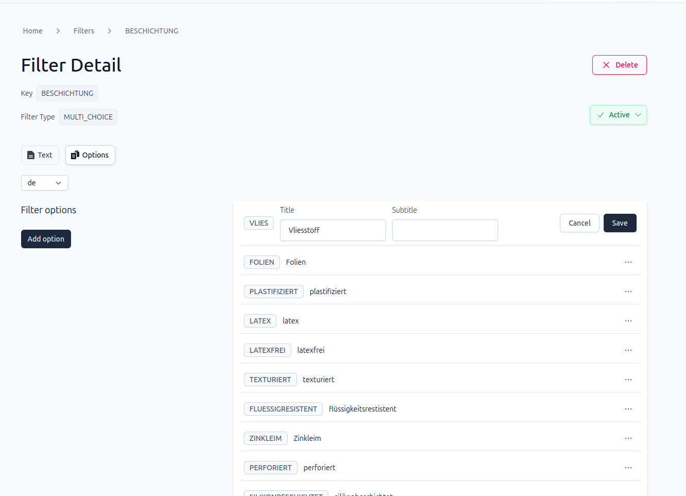
Task: Open more options for the latex row
Action: pyautogui.click(x=628, y=321)
